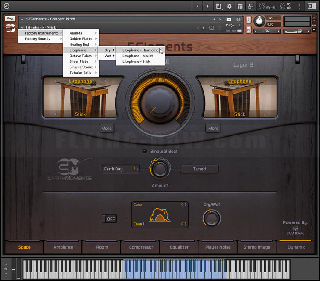
Task: Mute the instrument with M button
Action: (x=248, y=29)
